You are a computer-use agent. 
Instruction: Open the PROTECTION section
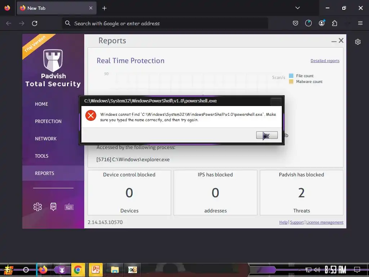[48, 121]
